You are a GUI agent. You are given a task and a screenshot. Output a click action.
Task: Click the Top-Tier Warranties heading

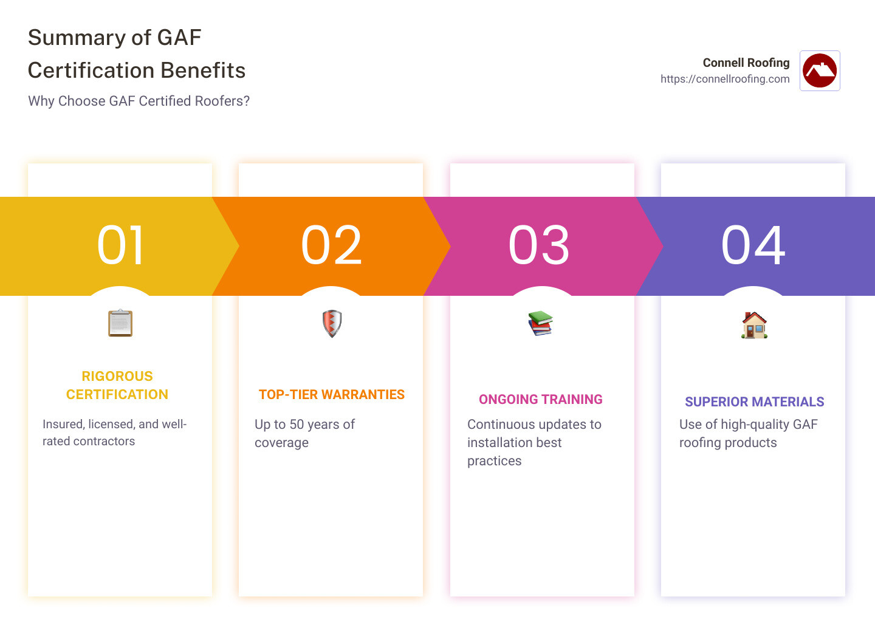click(x=332, y=395)
